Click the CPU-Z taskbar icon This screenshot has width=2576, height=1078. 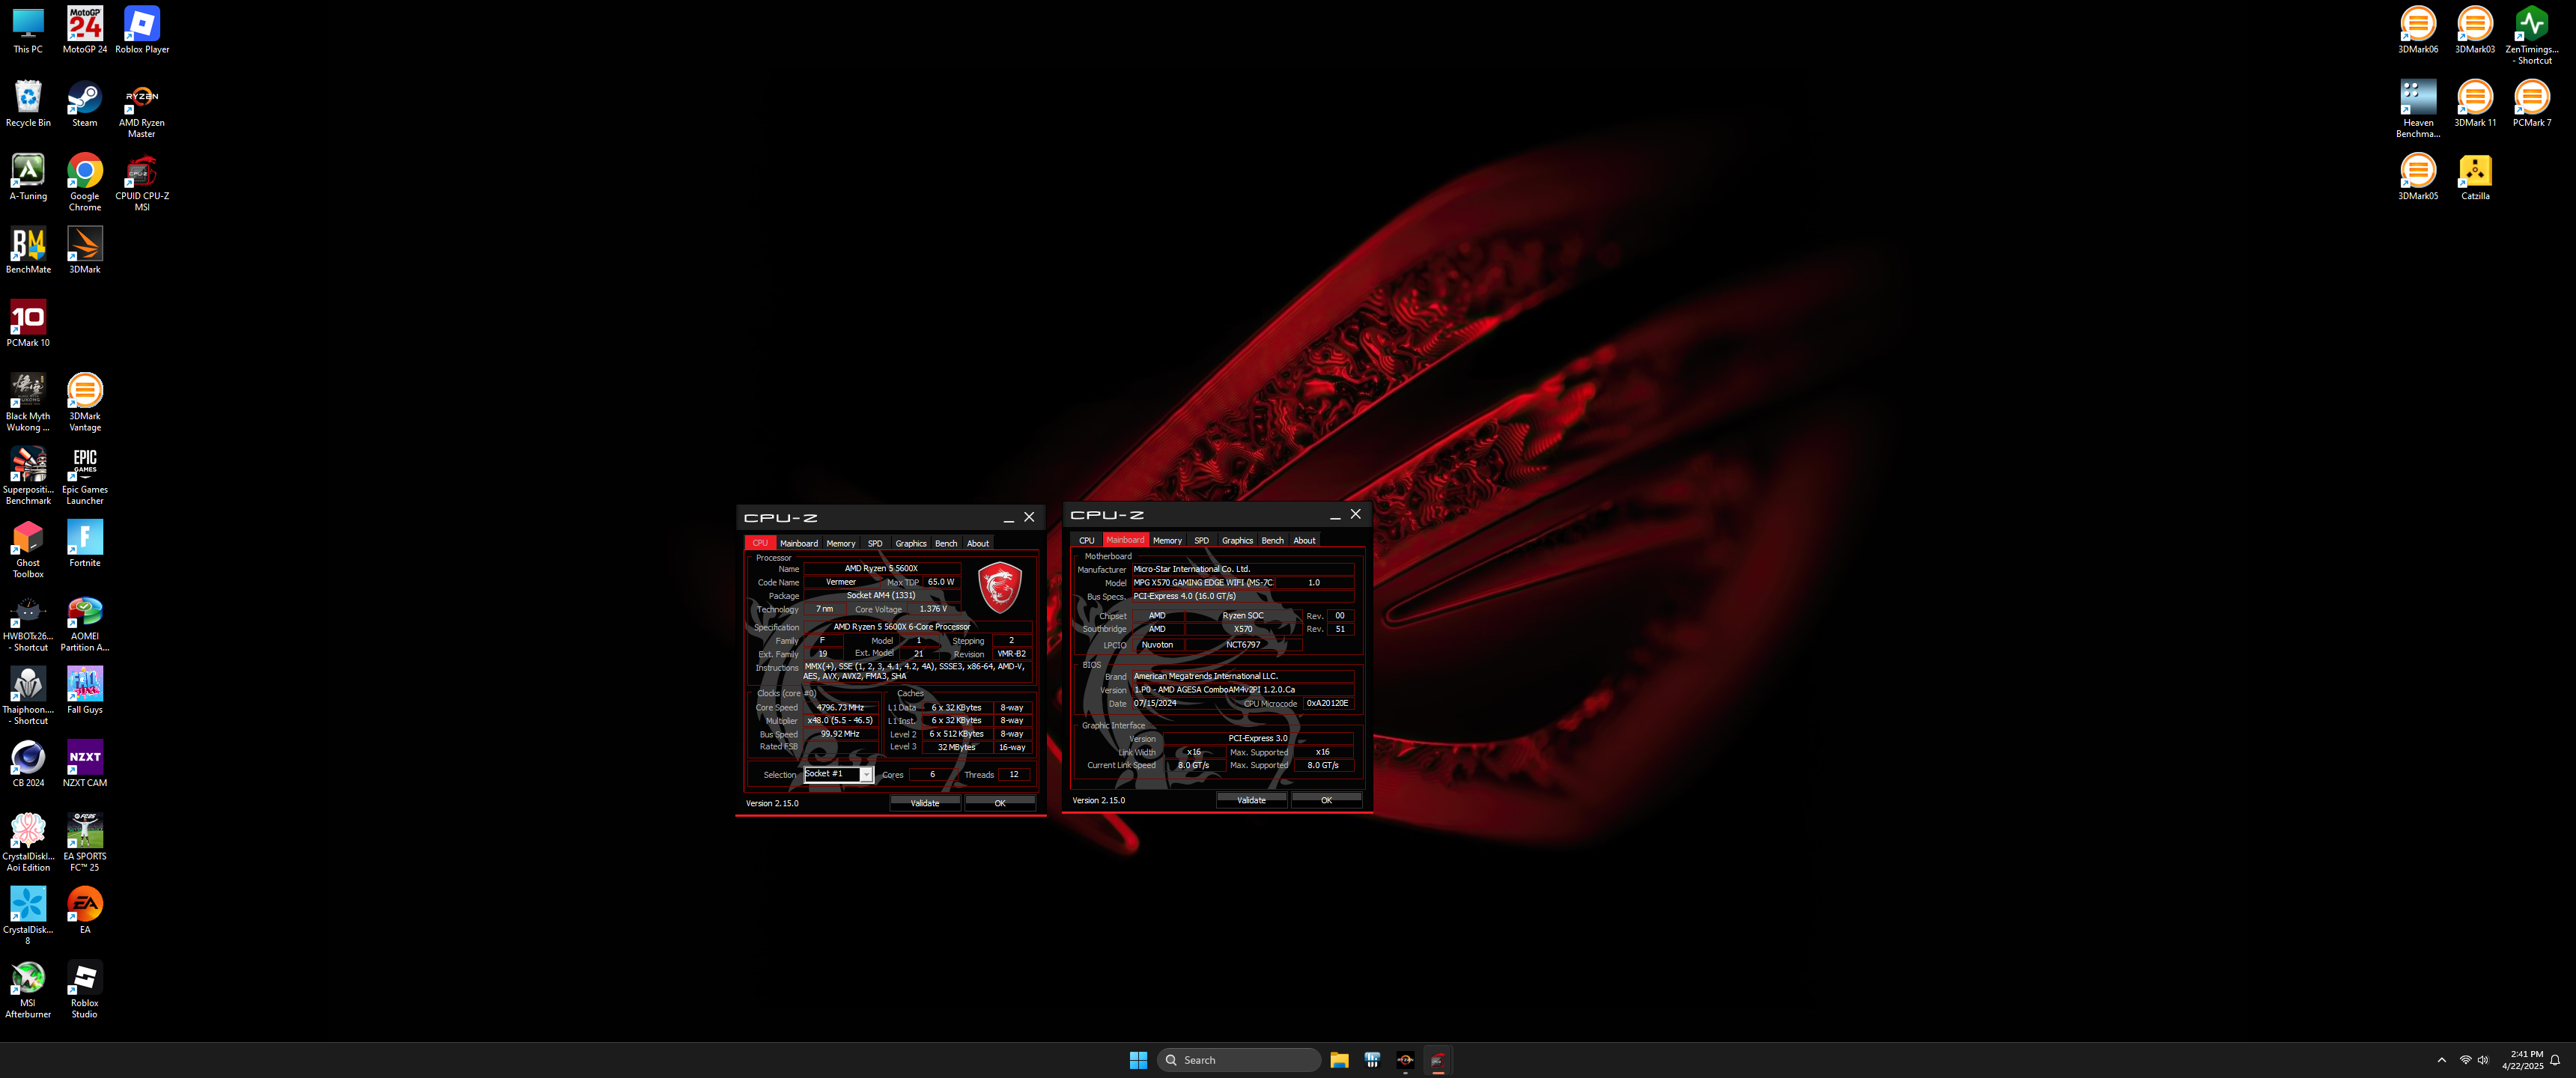click(1438, 1060)
